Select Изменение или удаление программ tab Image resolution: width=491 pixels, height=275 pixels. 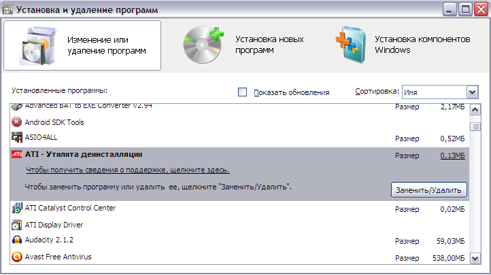(x=82, y=45)
